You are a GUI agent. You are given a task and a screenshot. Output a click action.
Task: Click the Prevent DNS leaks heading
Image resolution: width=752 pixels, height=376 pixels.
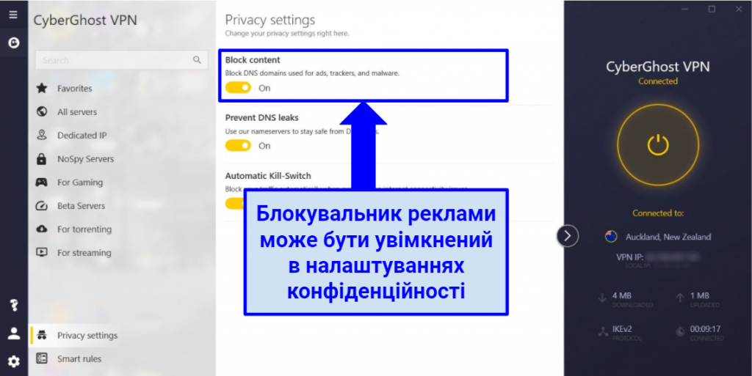[x=262, y=118]
